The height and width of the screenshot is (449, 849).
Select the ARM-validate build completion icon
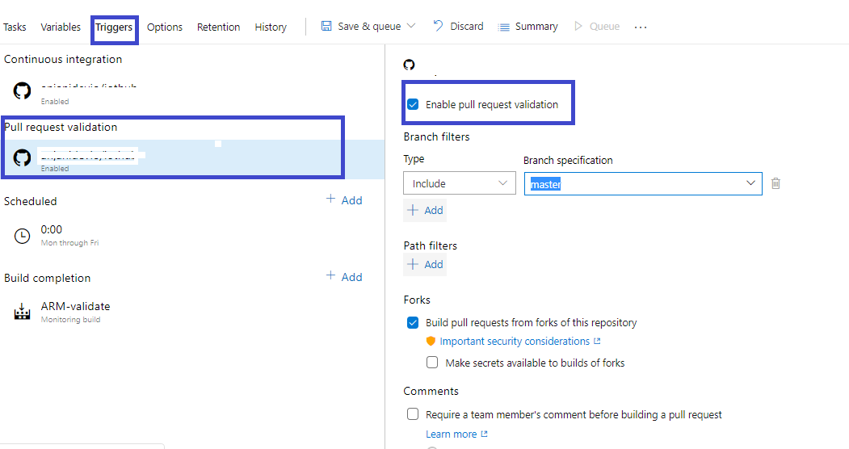coord(23,312)
